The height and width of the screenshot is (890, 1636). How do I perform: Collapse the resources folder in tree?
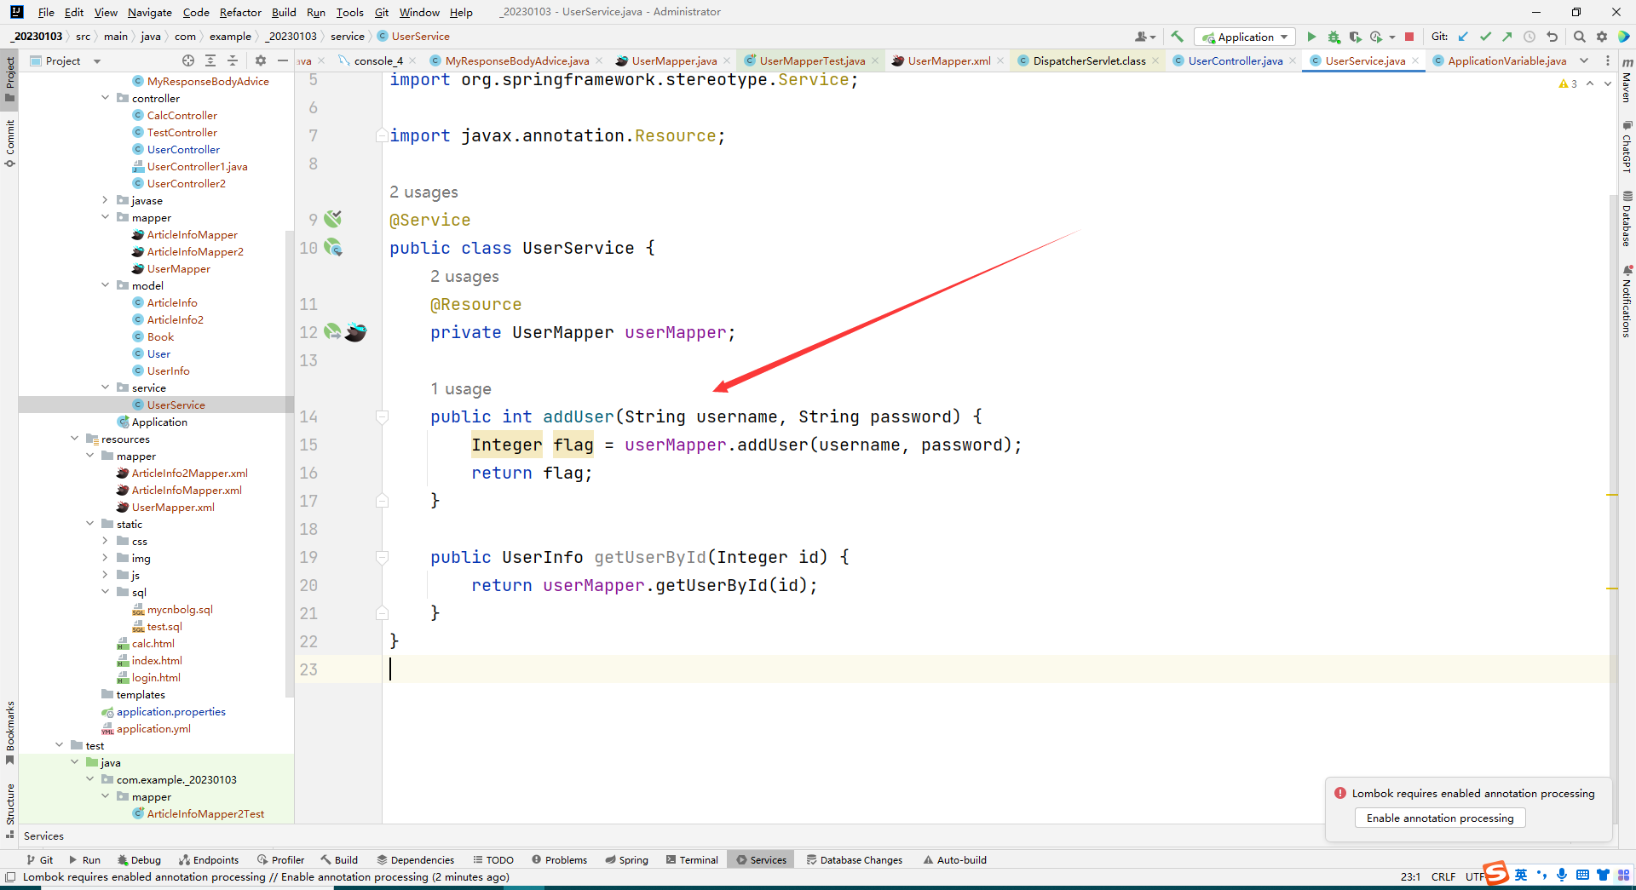click(x=75, y=439)
